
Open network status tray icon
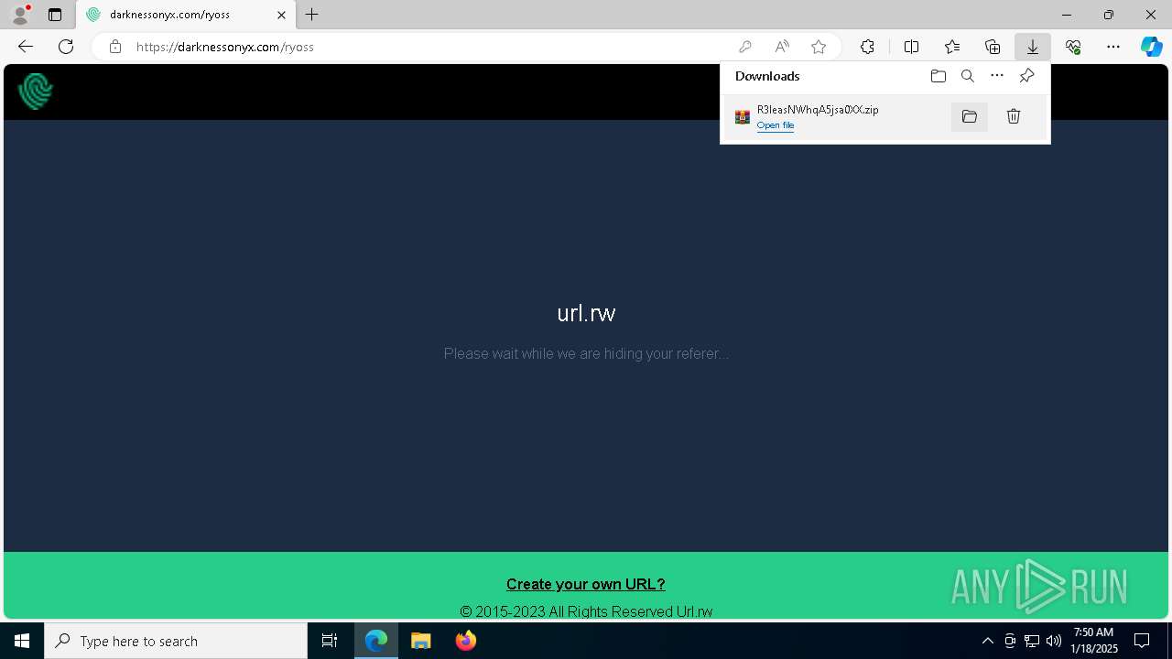tap(1032, 641)
